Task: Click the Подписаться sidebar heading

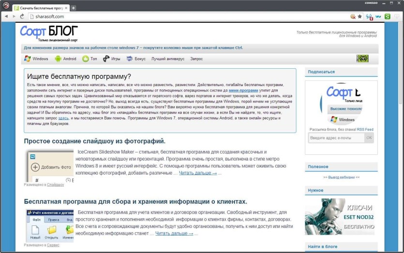Action: pyautogui.click(x=321, y=72)
